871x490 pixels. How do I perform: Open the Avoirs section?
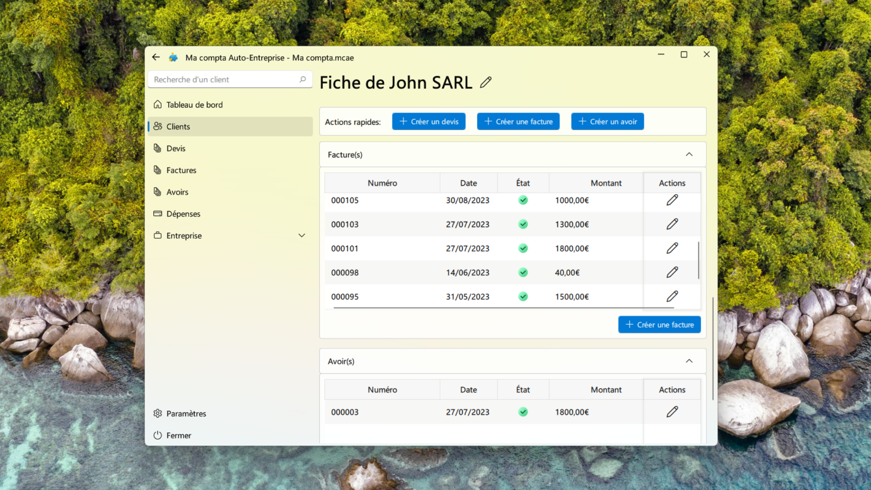(177, 191)
